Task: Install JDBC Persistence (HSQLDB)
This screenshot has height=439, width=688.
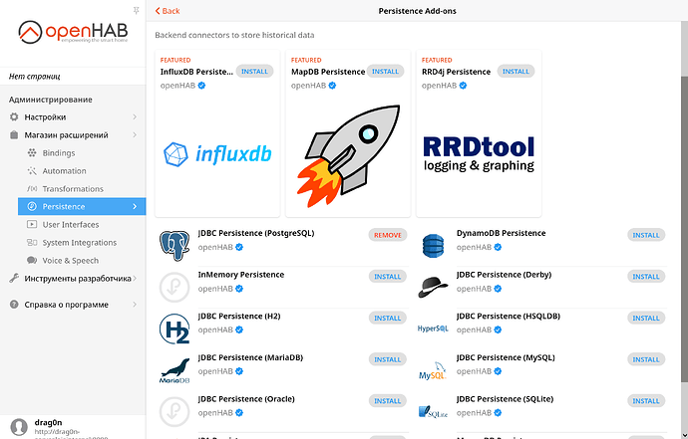Action: click(x=646, y=319)
